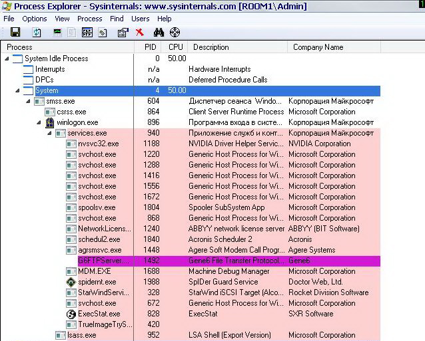This screenshot has width=425, height=341.
Task: Click the smss.exe process icon
Action: pos(39,102)
